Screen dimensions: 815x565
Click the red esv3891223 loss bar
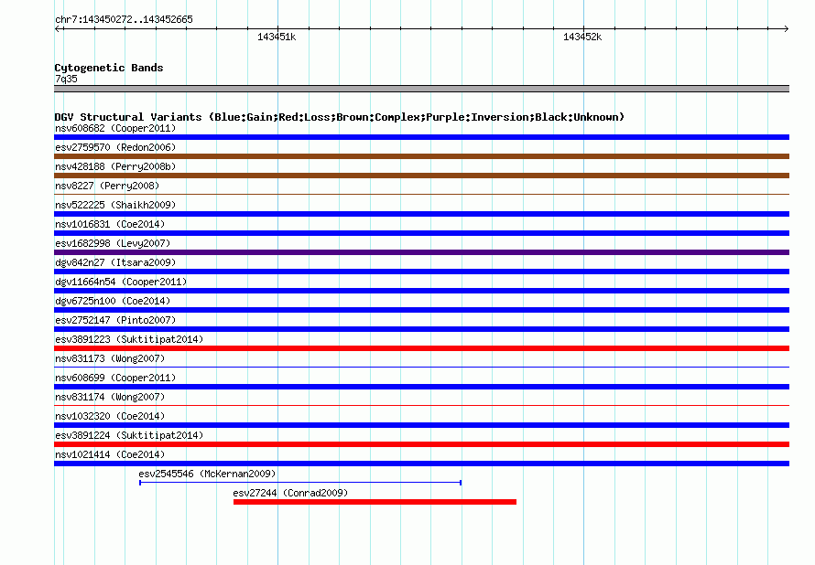[x=421, y=348]
